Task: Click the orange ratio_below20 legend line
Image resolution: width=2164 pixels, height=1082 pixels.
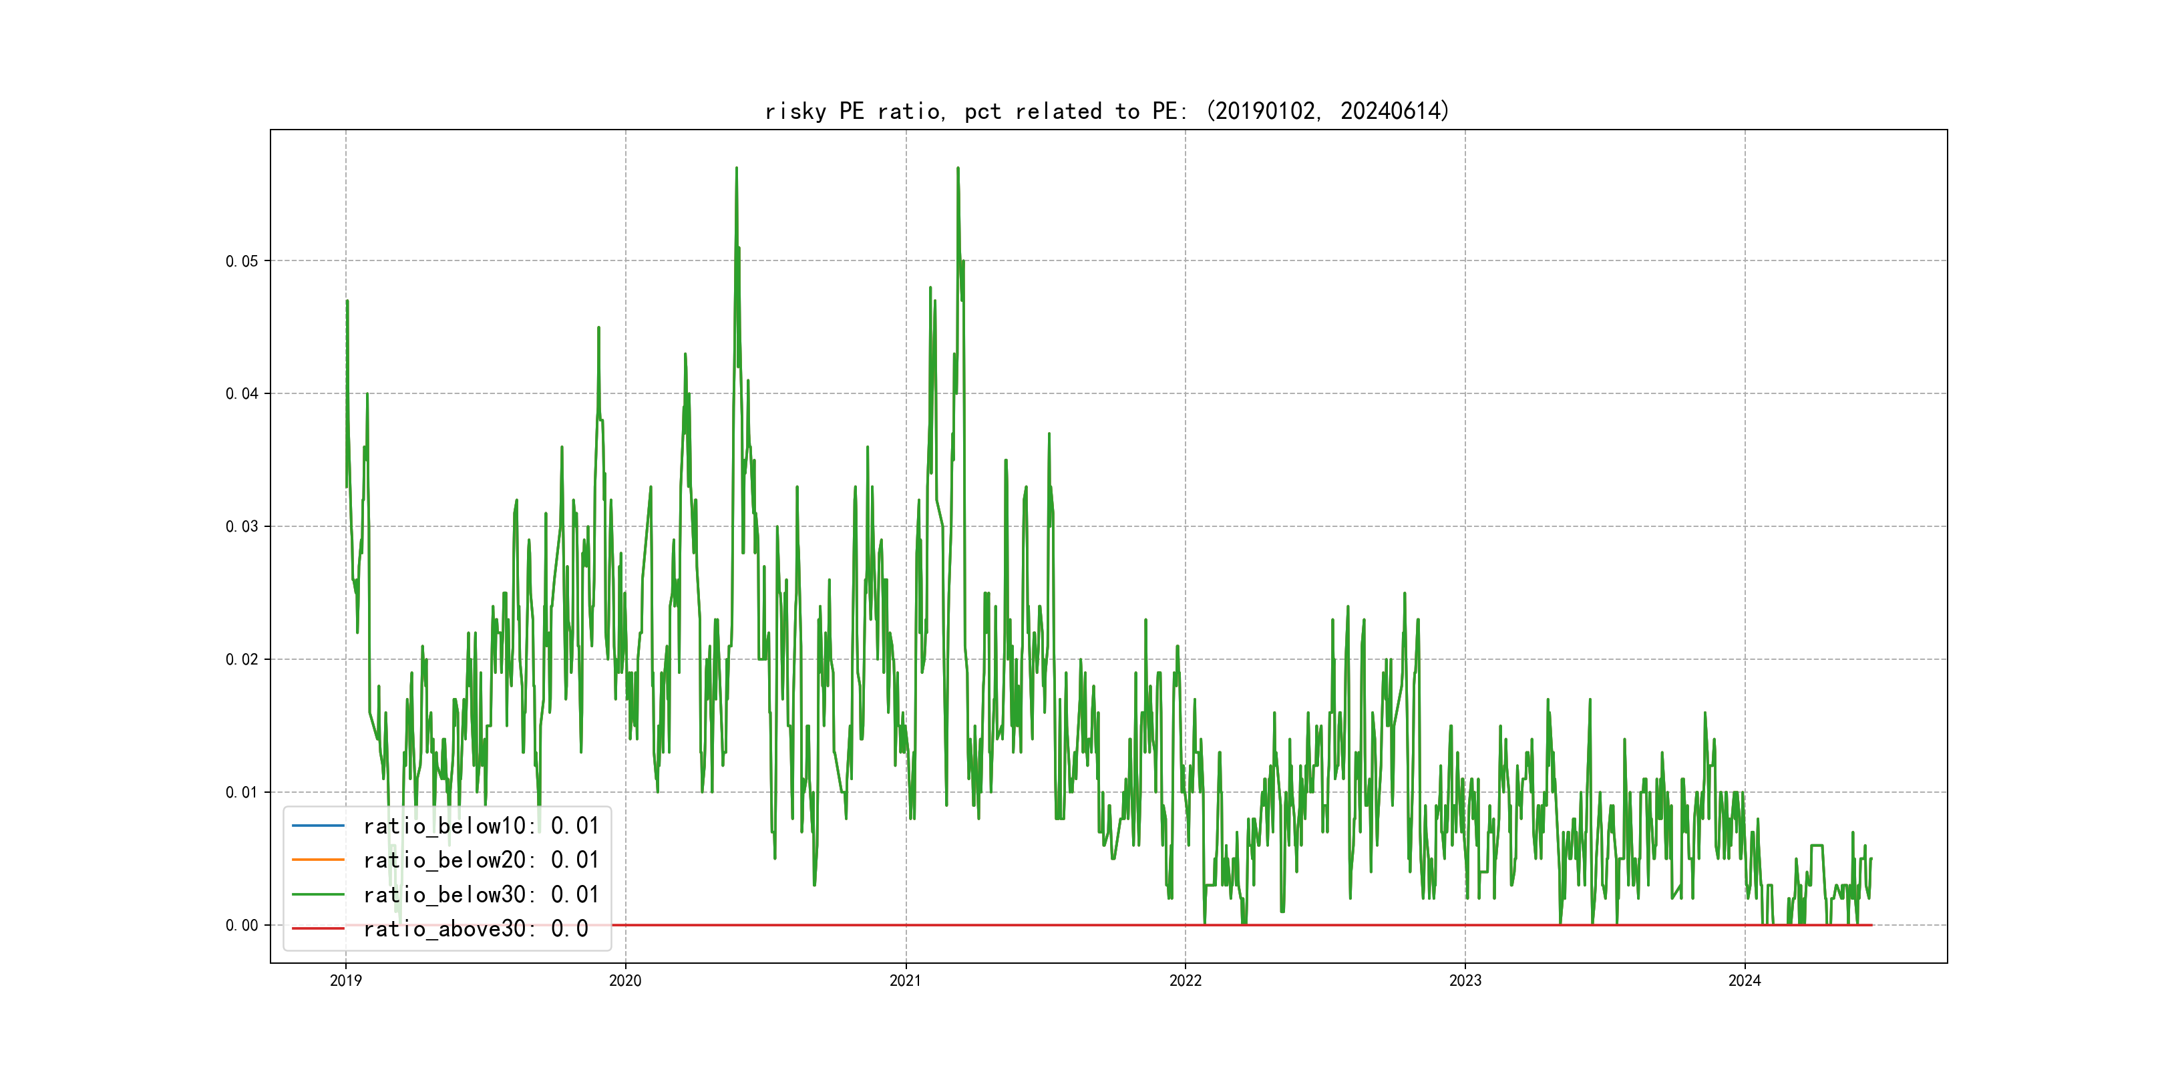Action: 317,860
